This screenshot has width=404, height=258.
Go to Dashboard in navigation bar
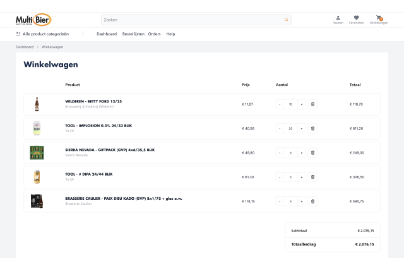click(x=107, y=34)
